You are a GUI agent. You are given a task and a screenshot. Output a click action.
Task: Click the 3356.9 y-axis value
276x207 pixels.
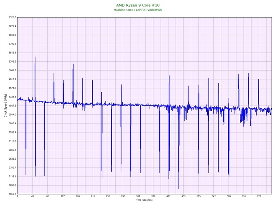[12, 132]
